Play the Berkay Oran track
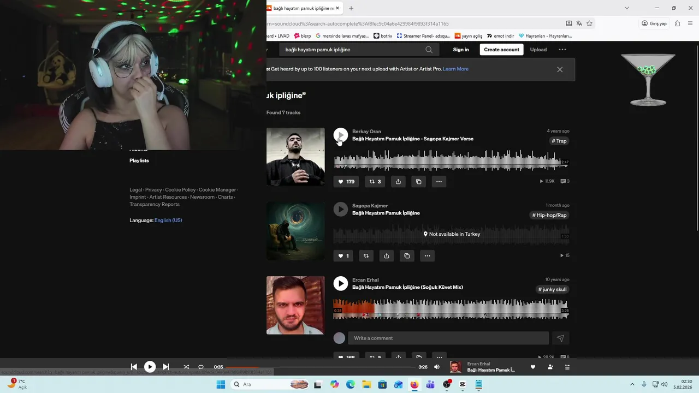The width and height of the screenshot is (699, 393). [x=340, y=135]
